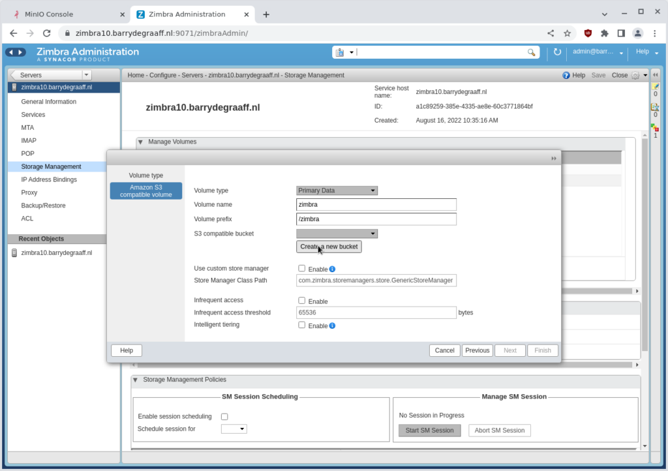Open the extensions puzzle icon
Viewport: 668px width, 471px height.
tap(605, 33)
